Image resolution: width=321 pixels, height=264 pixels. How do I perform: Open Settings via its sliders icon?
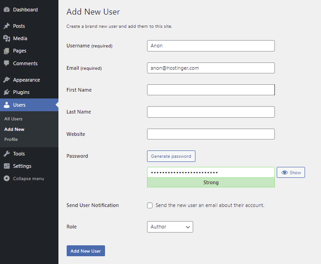(6, 166)
